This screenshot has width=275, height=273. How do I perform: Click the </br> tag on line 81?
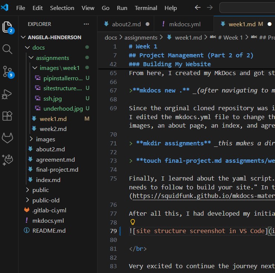[x=138, y=249]
